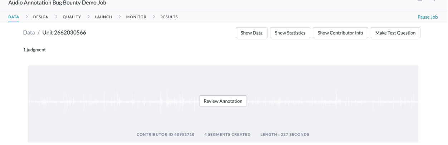
Task: Click the Pause Job link
Action: (427, 17)
